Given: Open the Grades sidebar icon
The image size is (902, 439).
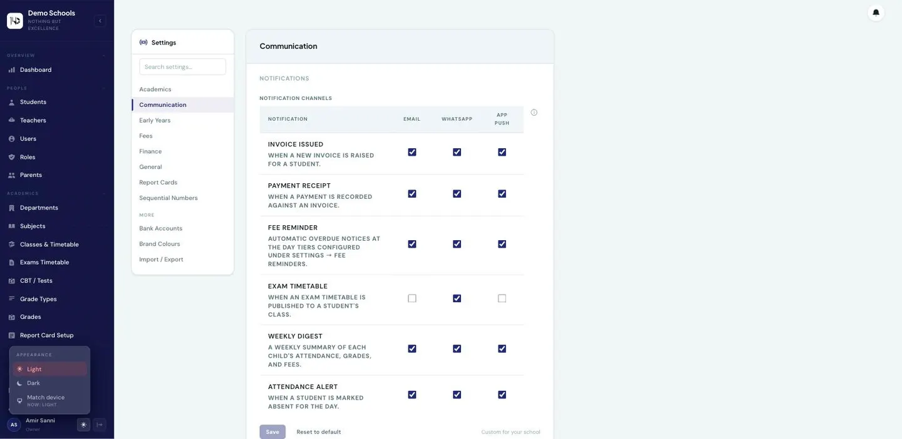Looking at the screenshot, I should 11,317.
